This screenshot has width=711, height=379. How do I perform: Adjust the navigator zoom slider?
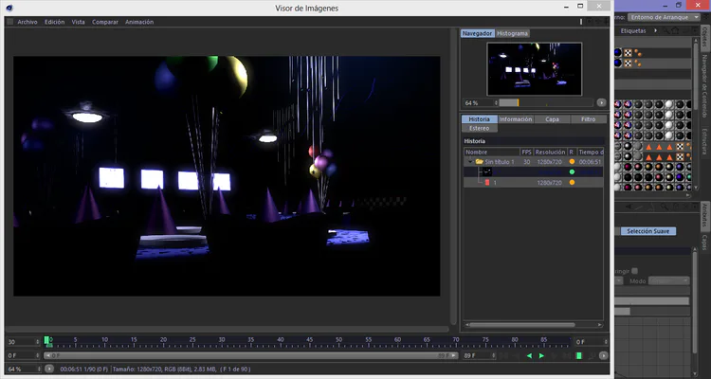pyautogui.click(x=546, y=103)
